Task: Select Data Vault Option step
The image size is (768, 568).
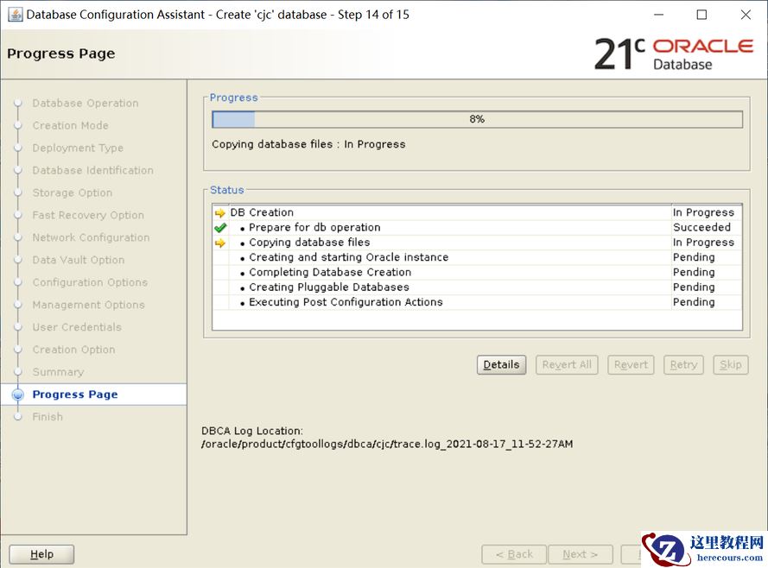Action: (x=79, y=261)
